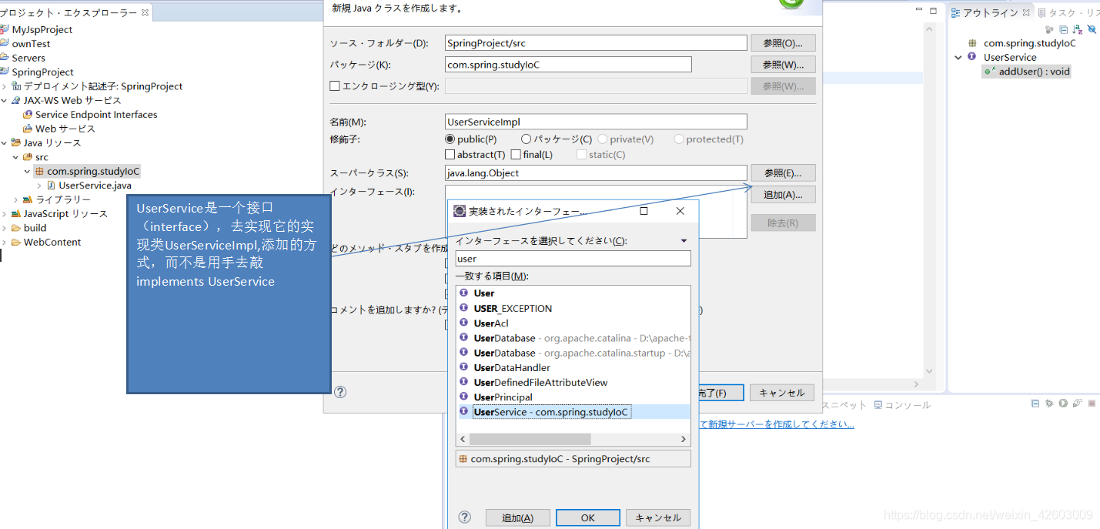Cancel the interface selection dialog
This screenshot has width=1100, height=529.
(658, 518)
